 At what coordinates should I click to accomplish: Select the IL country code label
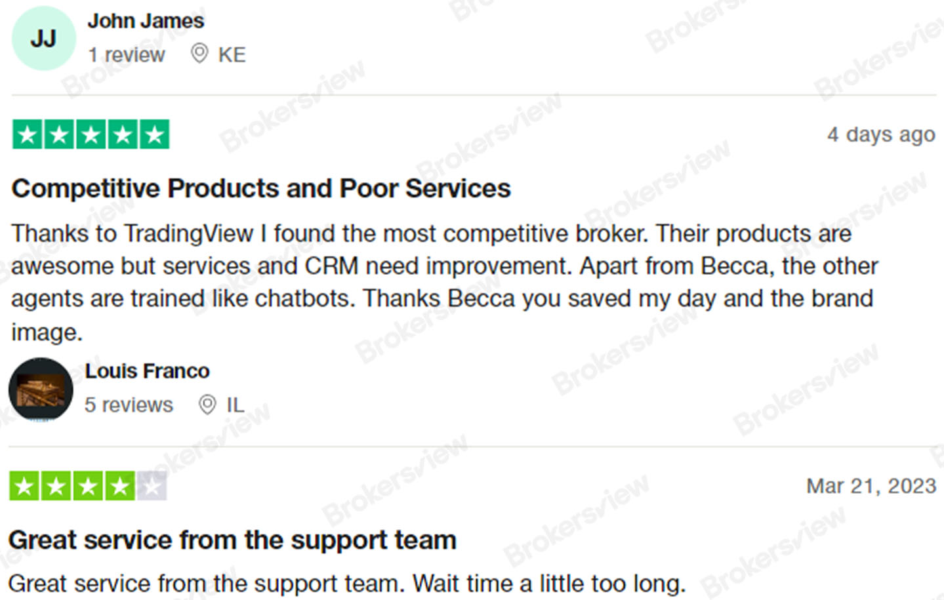[235, 405]
